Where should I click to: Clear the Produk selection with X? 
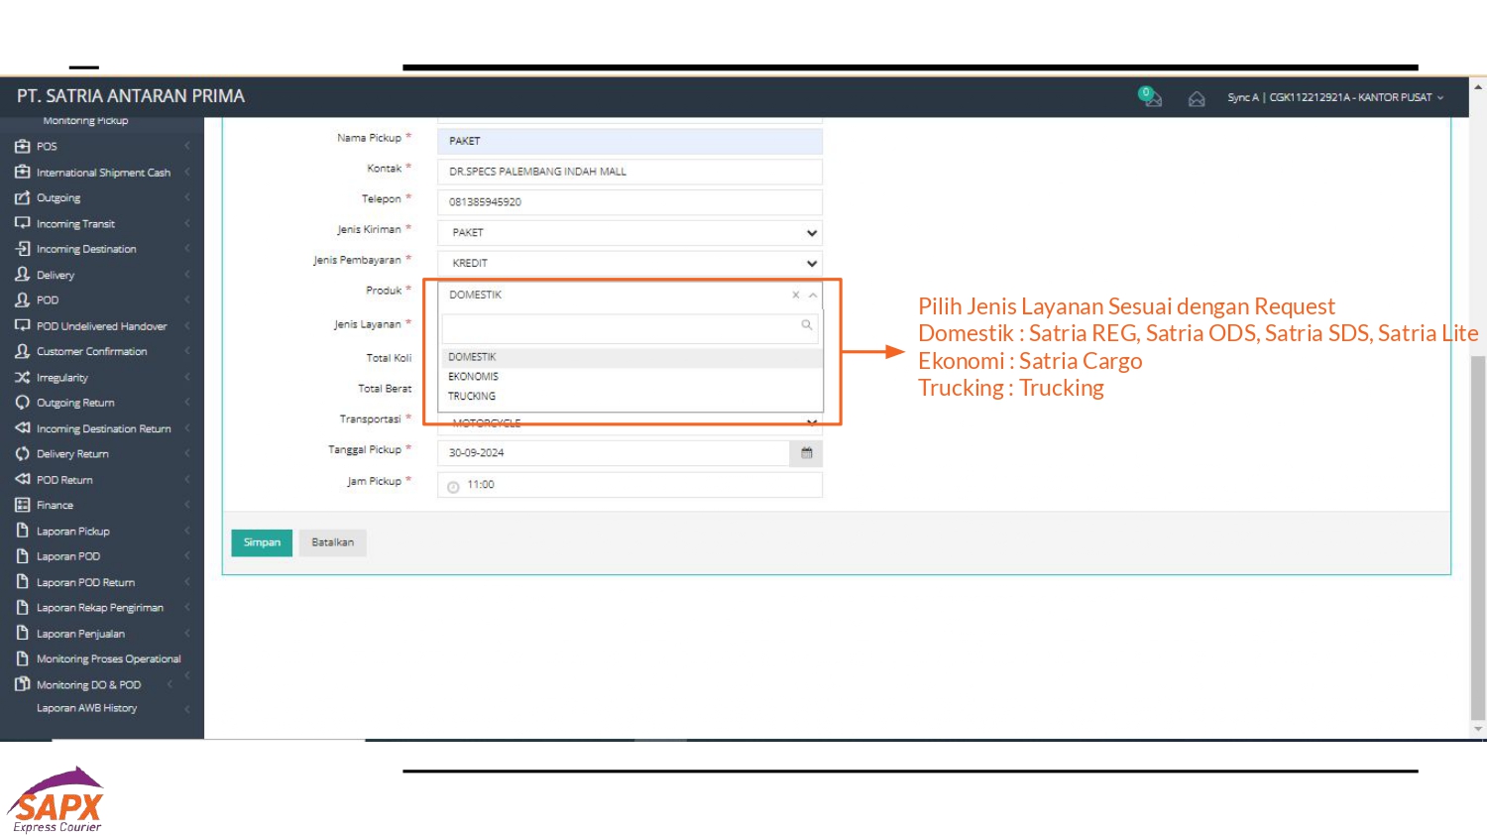796,296
